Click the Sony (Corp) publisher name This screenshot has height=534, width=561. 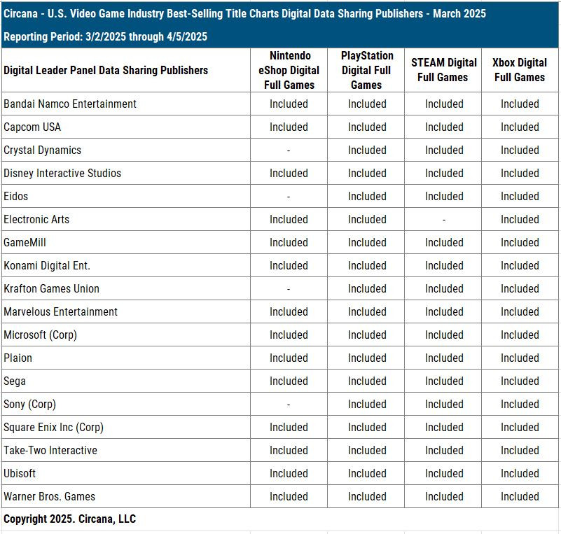[29, 404]
